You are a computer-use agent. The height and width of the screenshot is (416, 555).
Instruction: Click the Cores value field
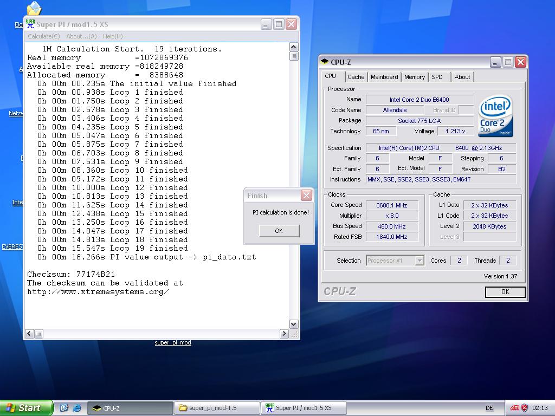pyautogui.click(x=459, y=261)
